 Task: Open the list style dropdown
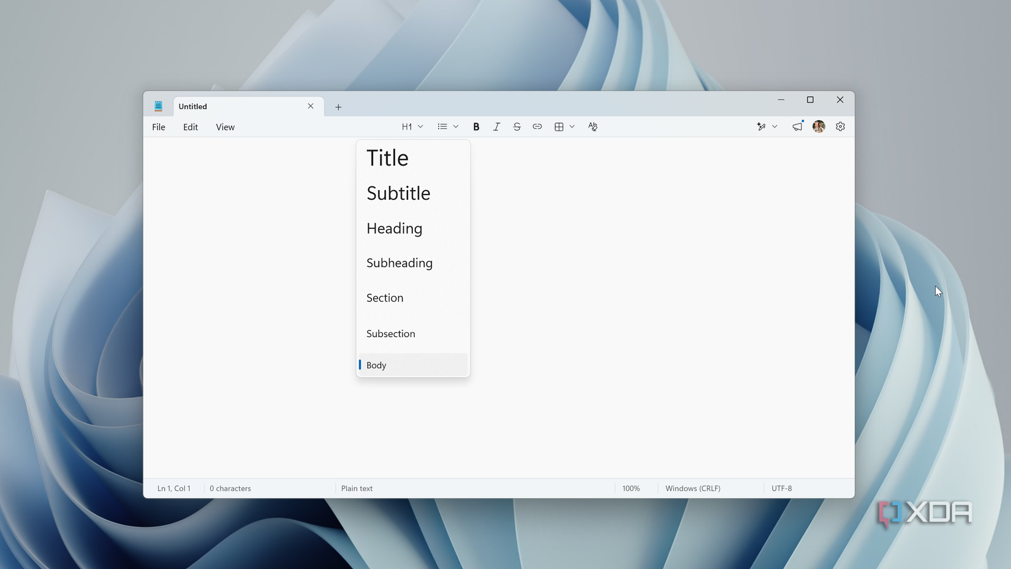[448, 127]
